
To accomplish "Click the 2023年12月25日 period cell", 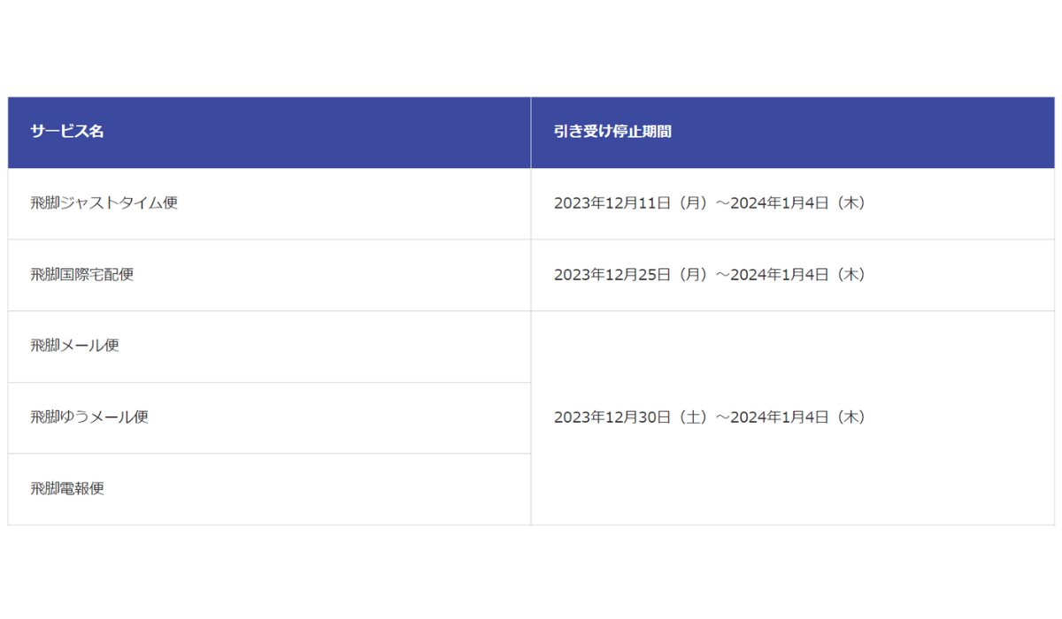I will [x=793, y=276].
